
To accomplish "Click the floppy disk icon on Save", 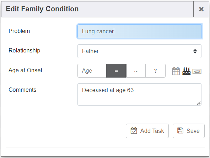I will tap(180, 130).
